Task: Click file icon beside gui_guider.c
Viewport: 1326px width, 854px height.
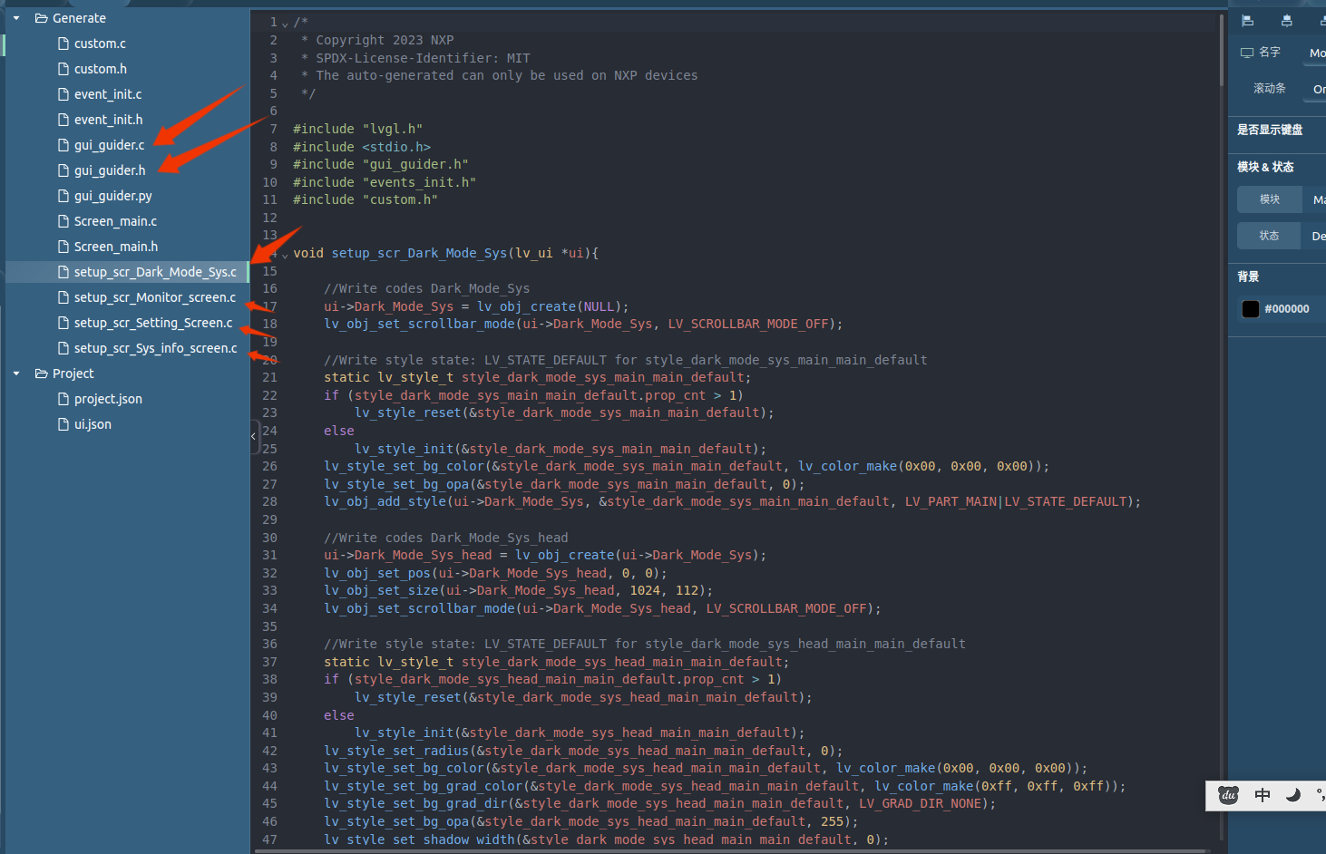Action: (x=63, y=145)
